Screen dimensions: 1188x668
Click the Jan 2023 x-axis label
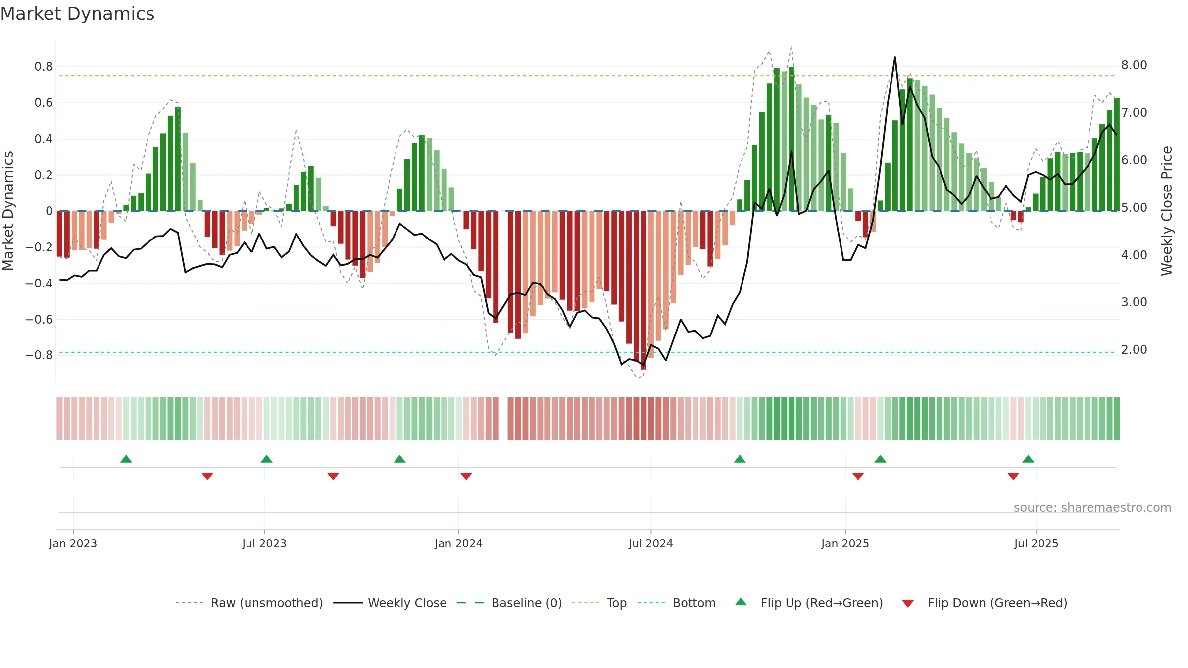[73, 543]
